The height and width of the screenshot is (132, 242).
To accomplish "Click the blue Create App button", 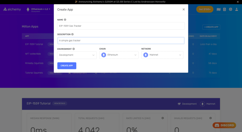I will pyautogui.click(x=67, y=66).
